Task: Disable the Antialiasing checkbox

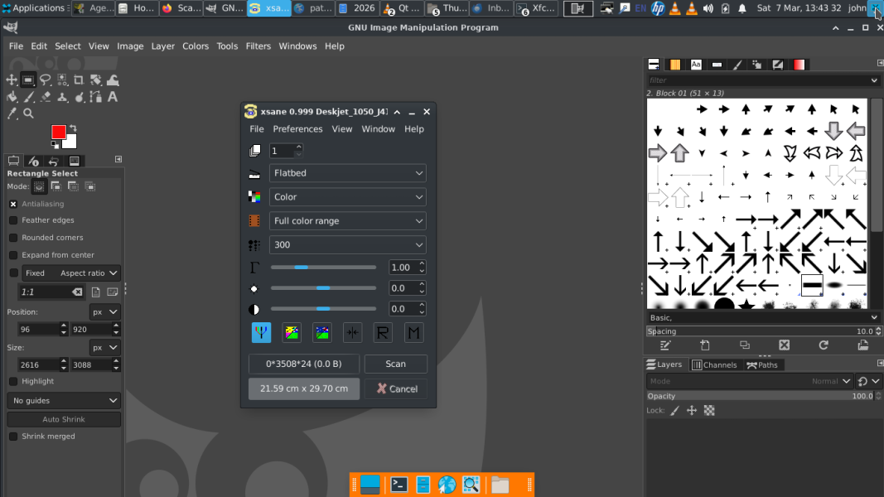Action: click(x=13, y=204)
